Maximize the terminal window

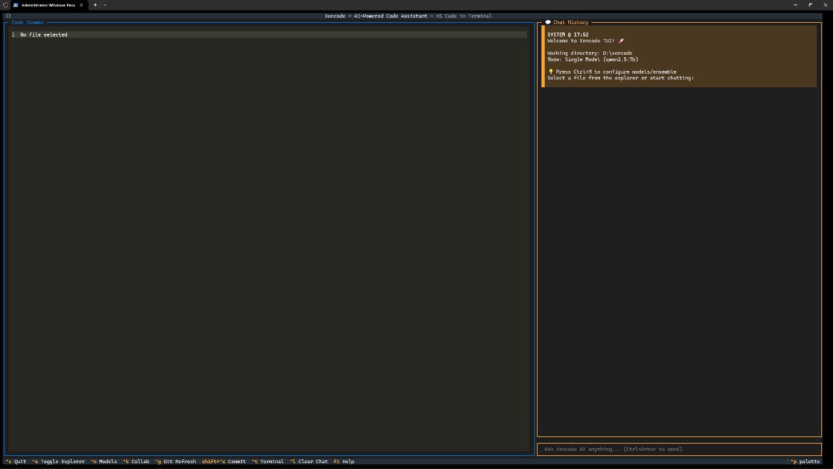point(810,5)
